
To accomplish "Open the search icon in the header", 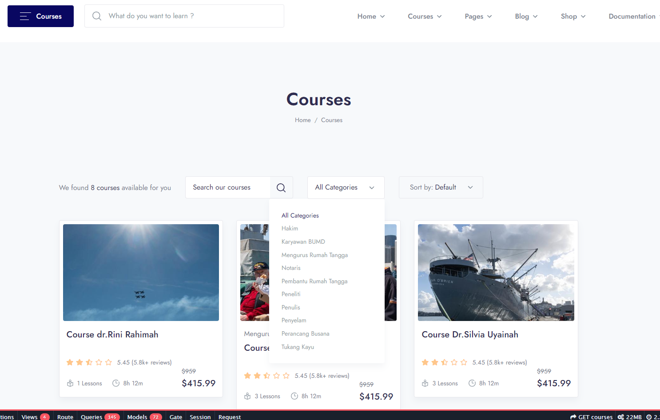I will pos(97,16).
